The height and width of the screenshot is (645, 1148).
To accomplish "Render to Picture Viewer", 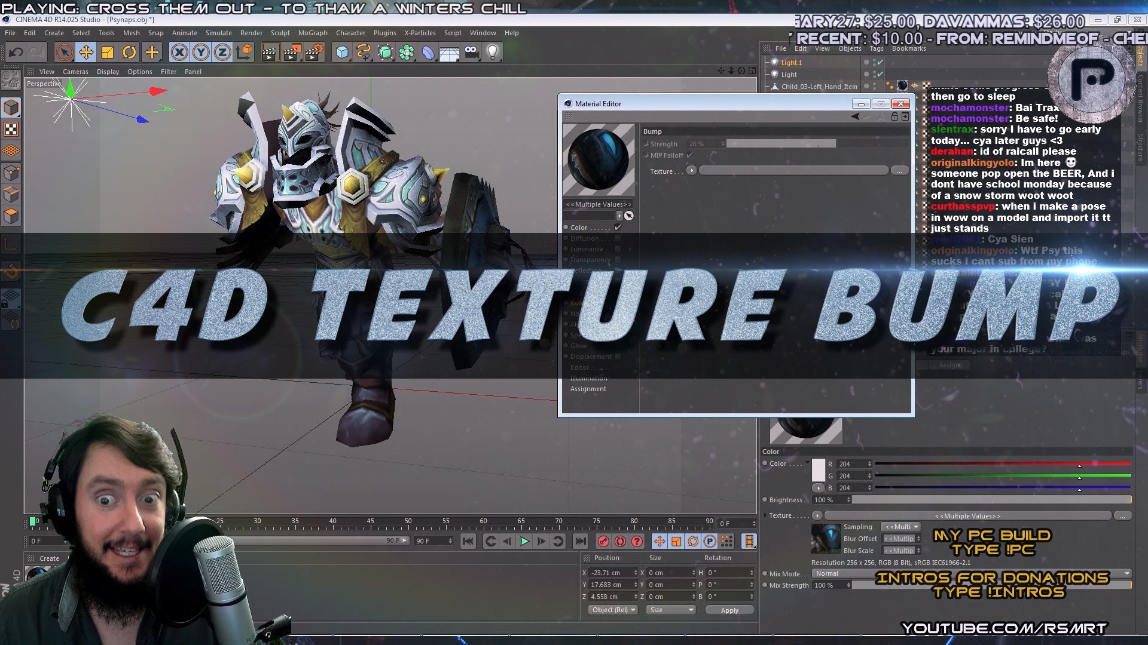I will coord(292,53).
